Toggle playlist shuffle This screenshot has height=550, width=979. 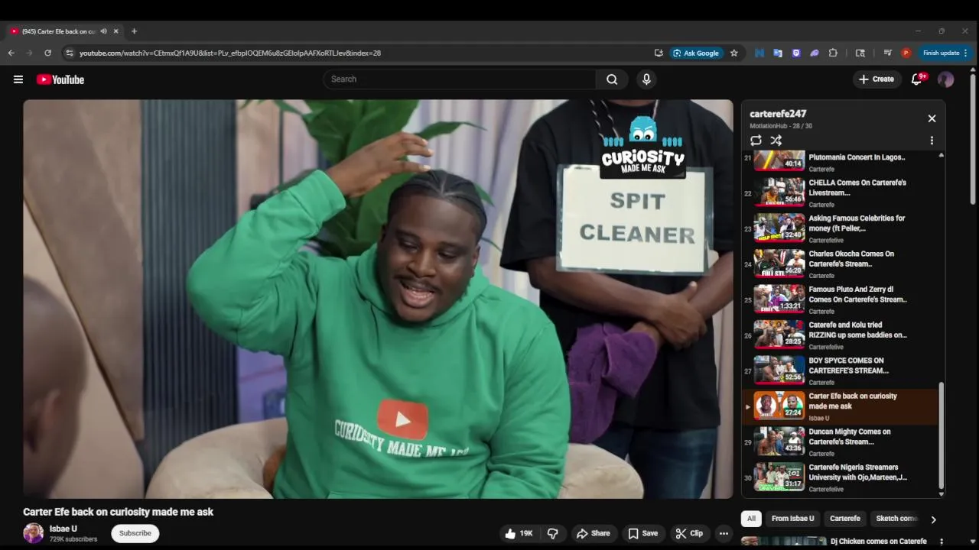pyautogui.click(x=776, y=141)
